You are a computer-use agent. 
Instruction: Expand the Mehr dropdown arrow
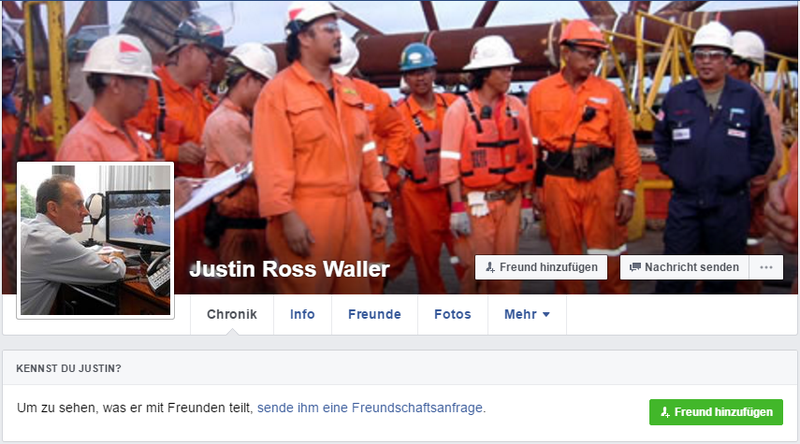pos(545,314)
